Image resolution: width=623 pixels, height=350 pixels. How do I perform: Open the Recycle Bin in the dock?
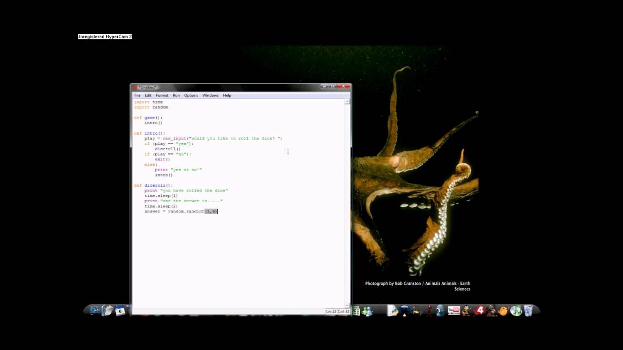click(529, 310)
